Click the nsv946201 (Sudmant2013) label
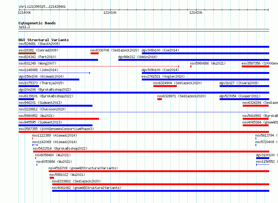 pyautogui.click(x=40, y=103)
